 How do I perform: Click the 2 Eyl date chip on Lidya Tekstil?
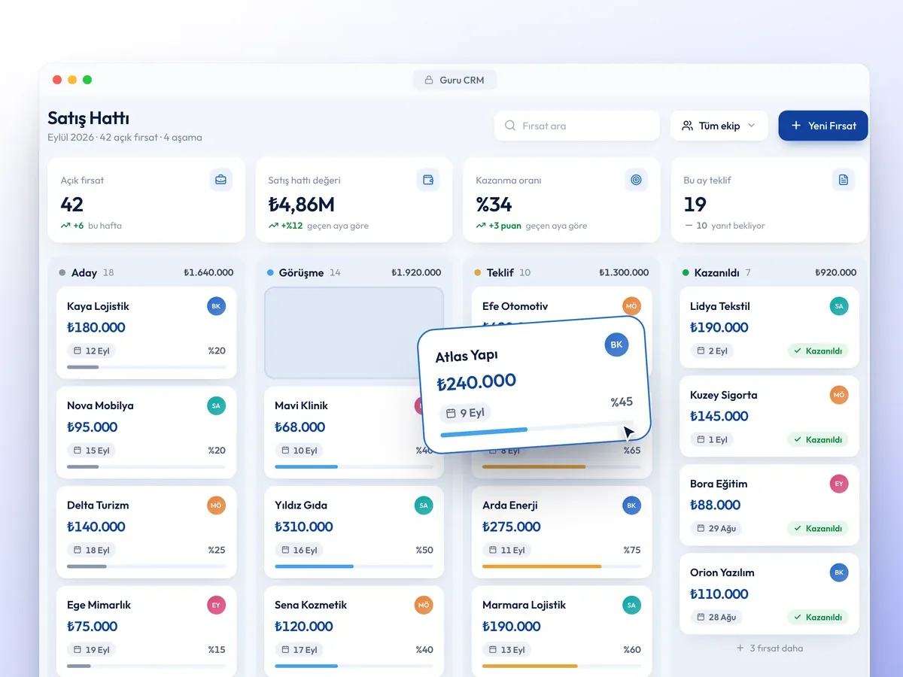(x=712, y=351)
